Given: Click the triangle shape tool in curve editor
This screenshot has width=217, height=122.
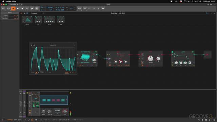Looking at the screenshot, I should 50,72.
